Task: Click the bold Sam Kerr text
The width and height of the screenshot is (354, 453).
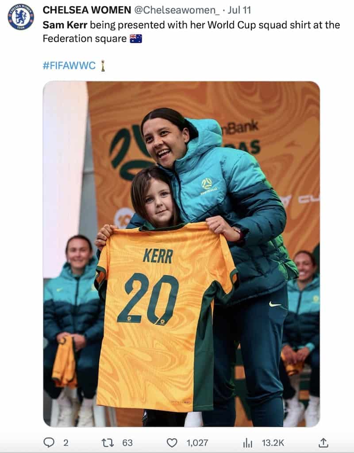Action: click(65, 25)
